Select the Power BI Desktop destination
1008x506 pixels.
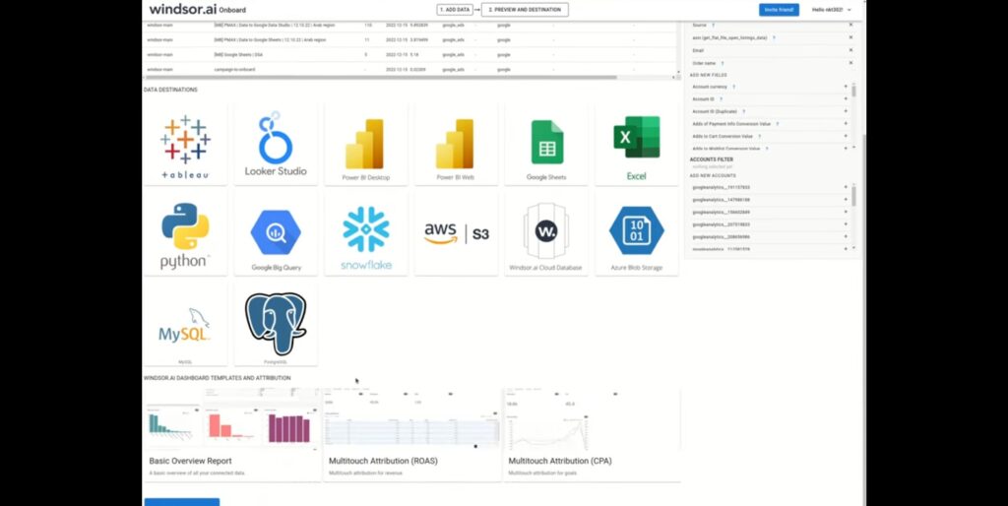(366, 146)
